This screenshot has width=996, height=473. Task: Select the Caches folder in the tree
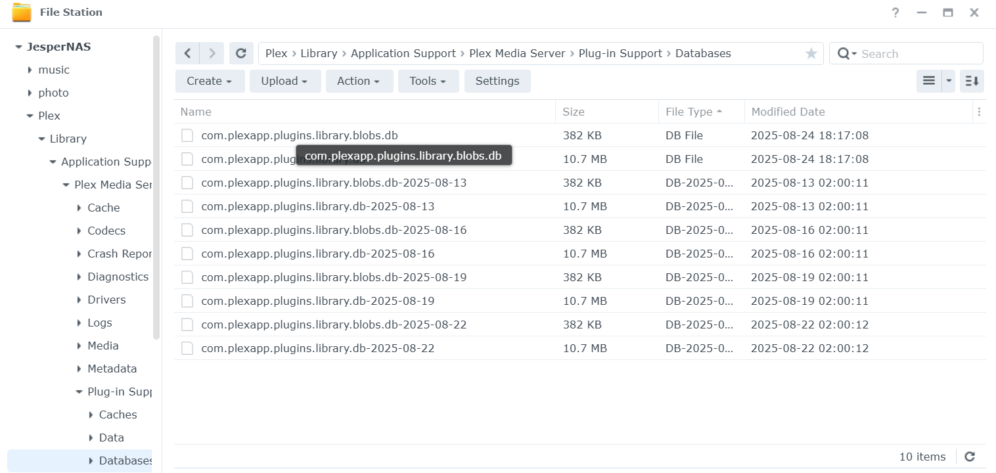click(x=118, y=415)
